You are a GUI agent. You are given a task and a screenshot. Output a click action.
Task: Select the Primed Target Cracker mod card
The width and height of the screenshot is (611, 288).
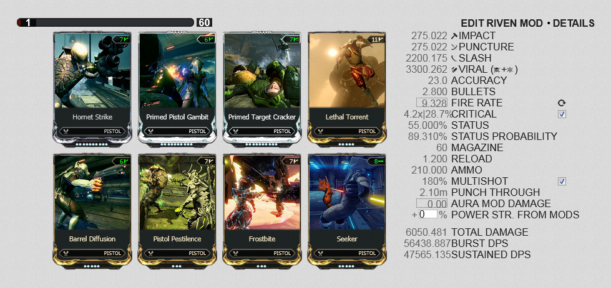point(262,89)
